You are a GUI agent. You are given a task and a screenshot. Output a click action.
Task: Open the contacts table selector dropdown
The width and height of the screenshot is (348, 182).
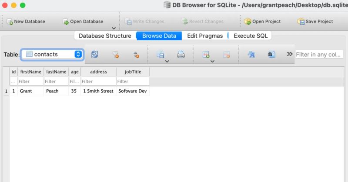point(52,54)
